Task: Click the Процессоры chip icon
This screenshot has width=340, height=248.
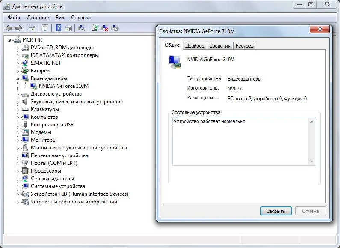Action: click(x=25, y=171)
